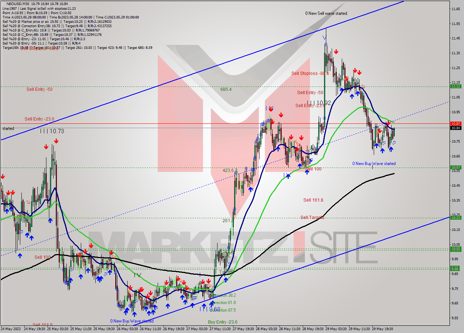Click the 'correction 38.2' label
This screenshot has width=464, height=333.
[223, 295]
